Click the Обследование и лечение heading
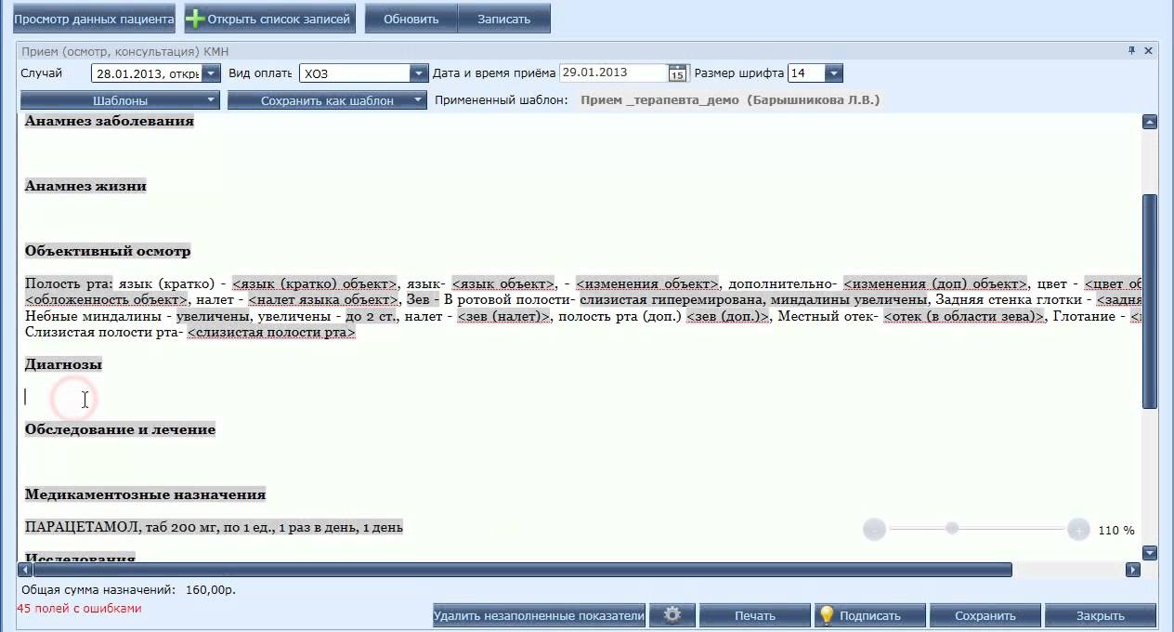 click(120, 429)
